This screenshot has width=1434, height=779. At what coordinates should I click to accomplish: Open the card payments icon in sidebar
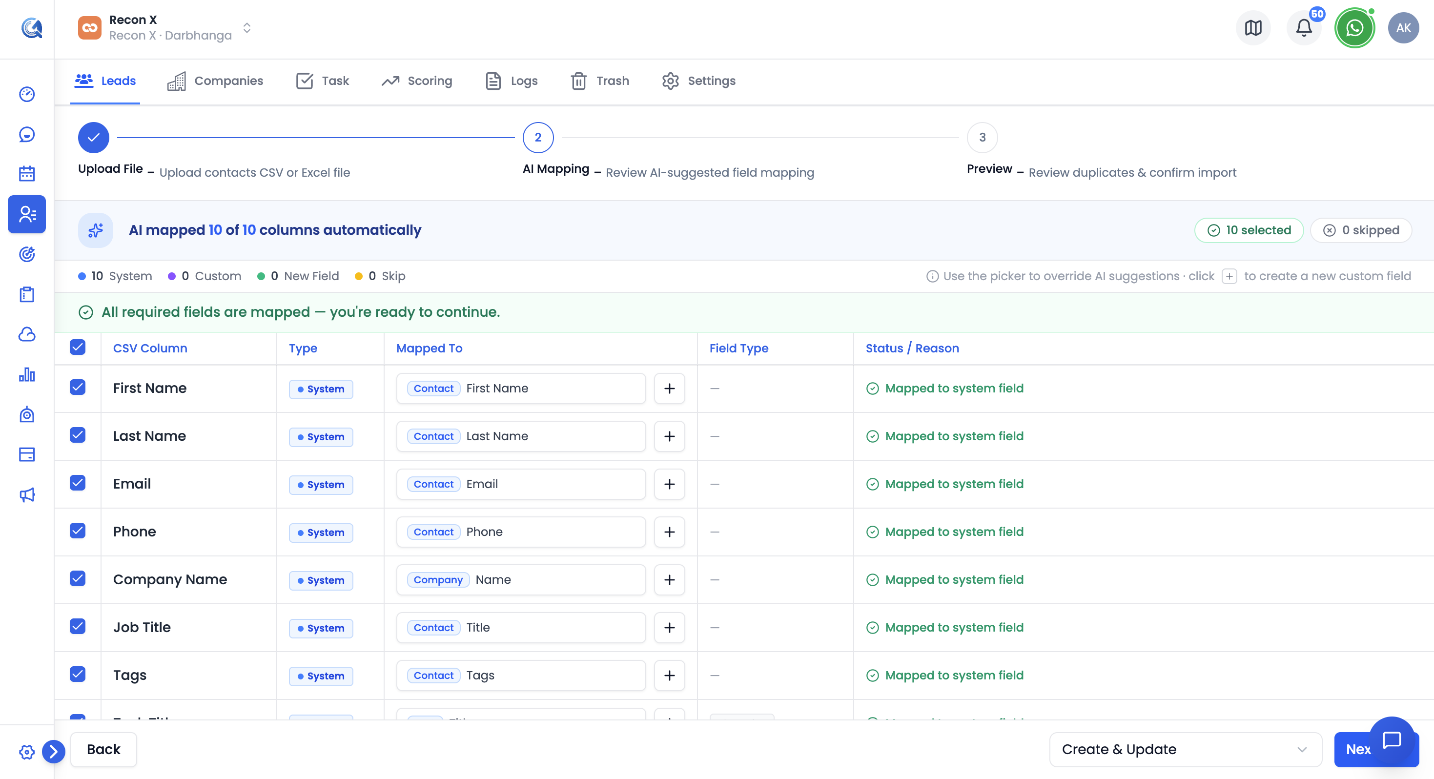pos(27,454)
